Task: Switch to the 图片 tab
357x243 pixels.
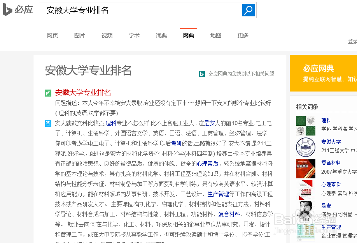Action: pos(80,35)
